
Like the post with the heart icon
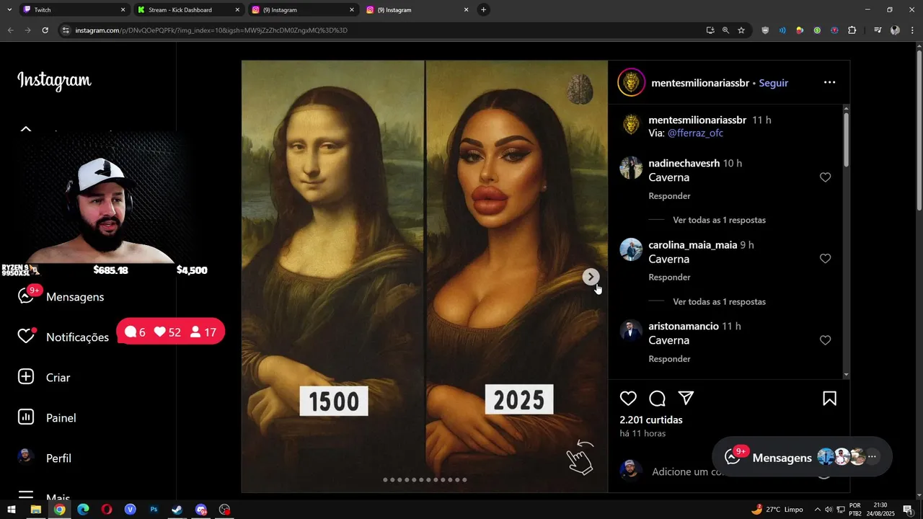click(629, 399)
